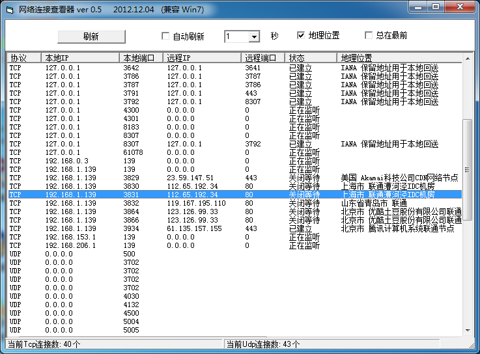Select the row with local port 3830

pos(235,186)
